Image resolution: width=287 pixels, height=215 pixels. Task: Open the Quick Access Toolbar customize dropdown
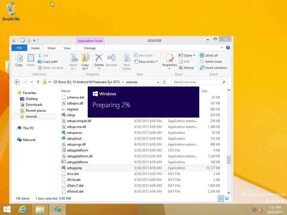[x=34, y=40]
